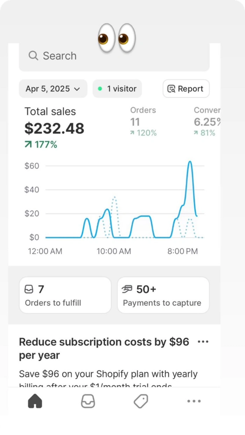Open the Apr 5, 2025 date picker
245x435 pixels.
(53, 89)
